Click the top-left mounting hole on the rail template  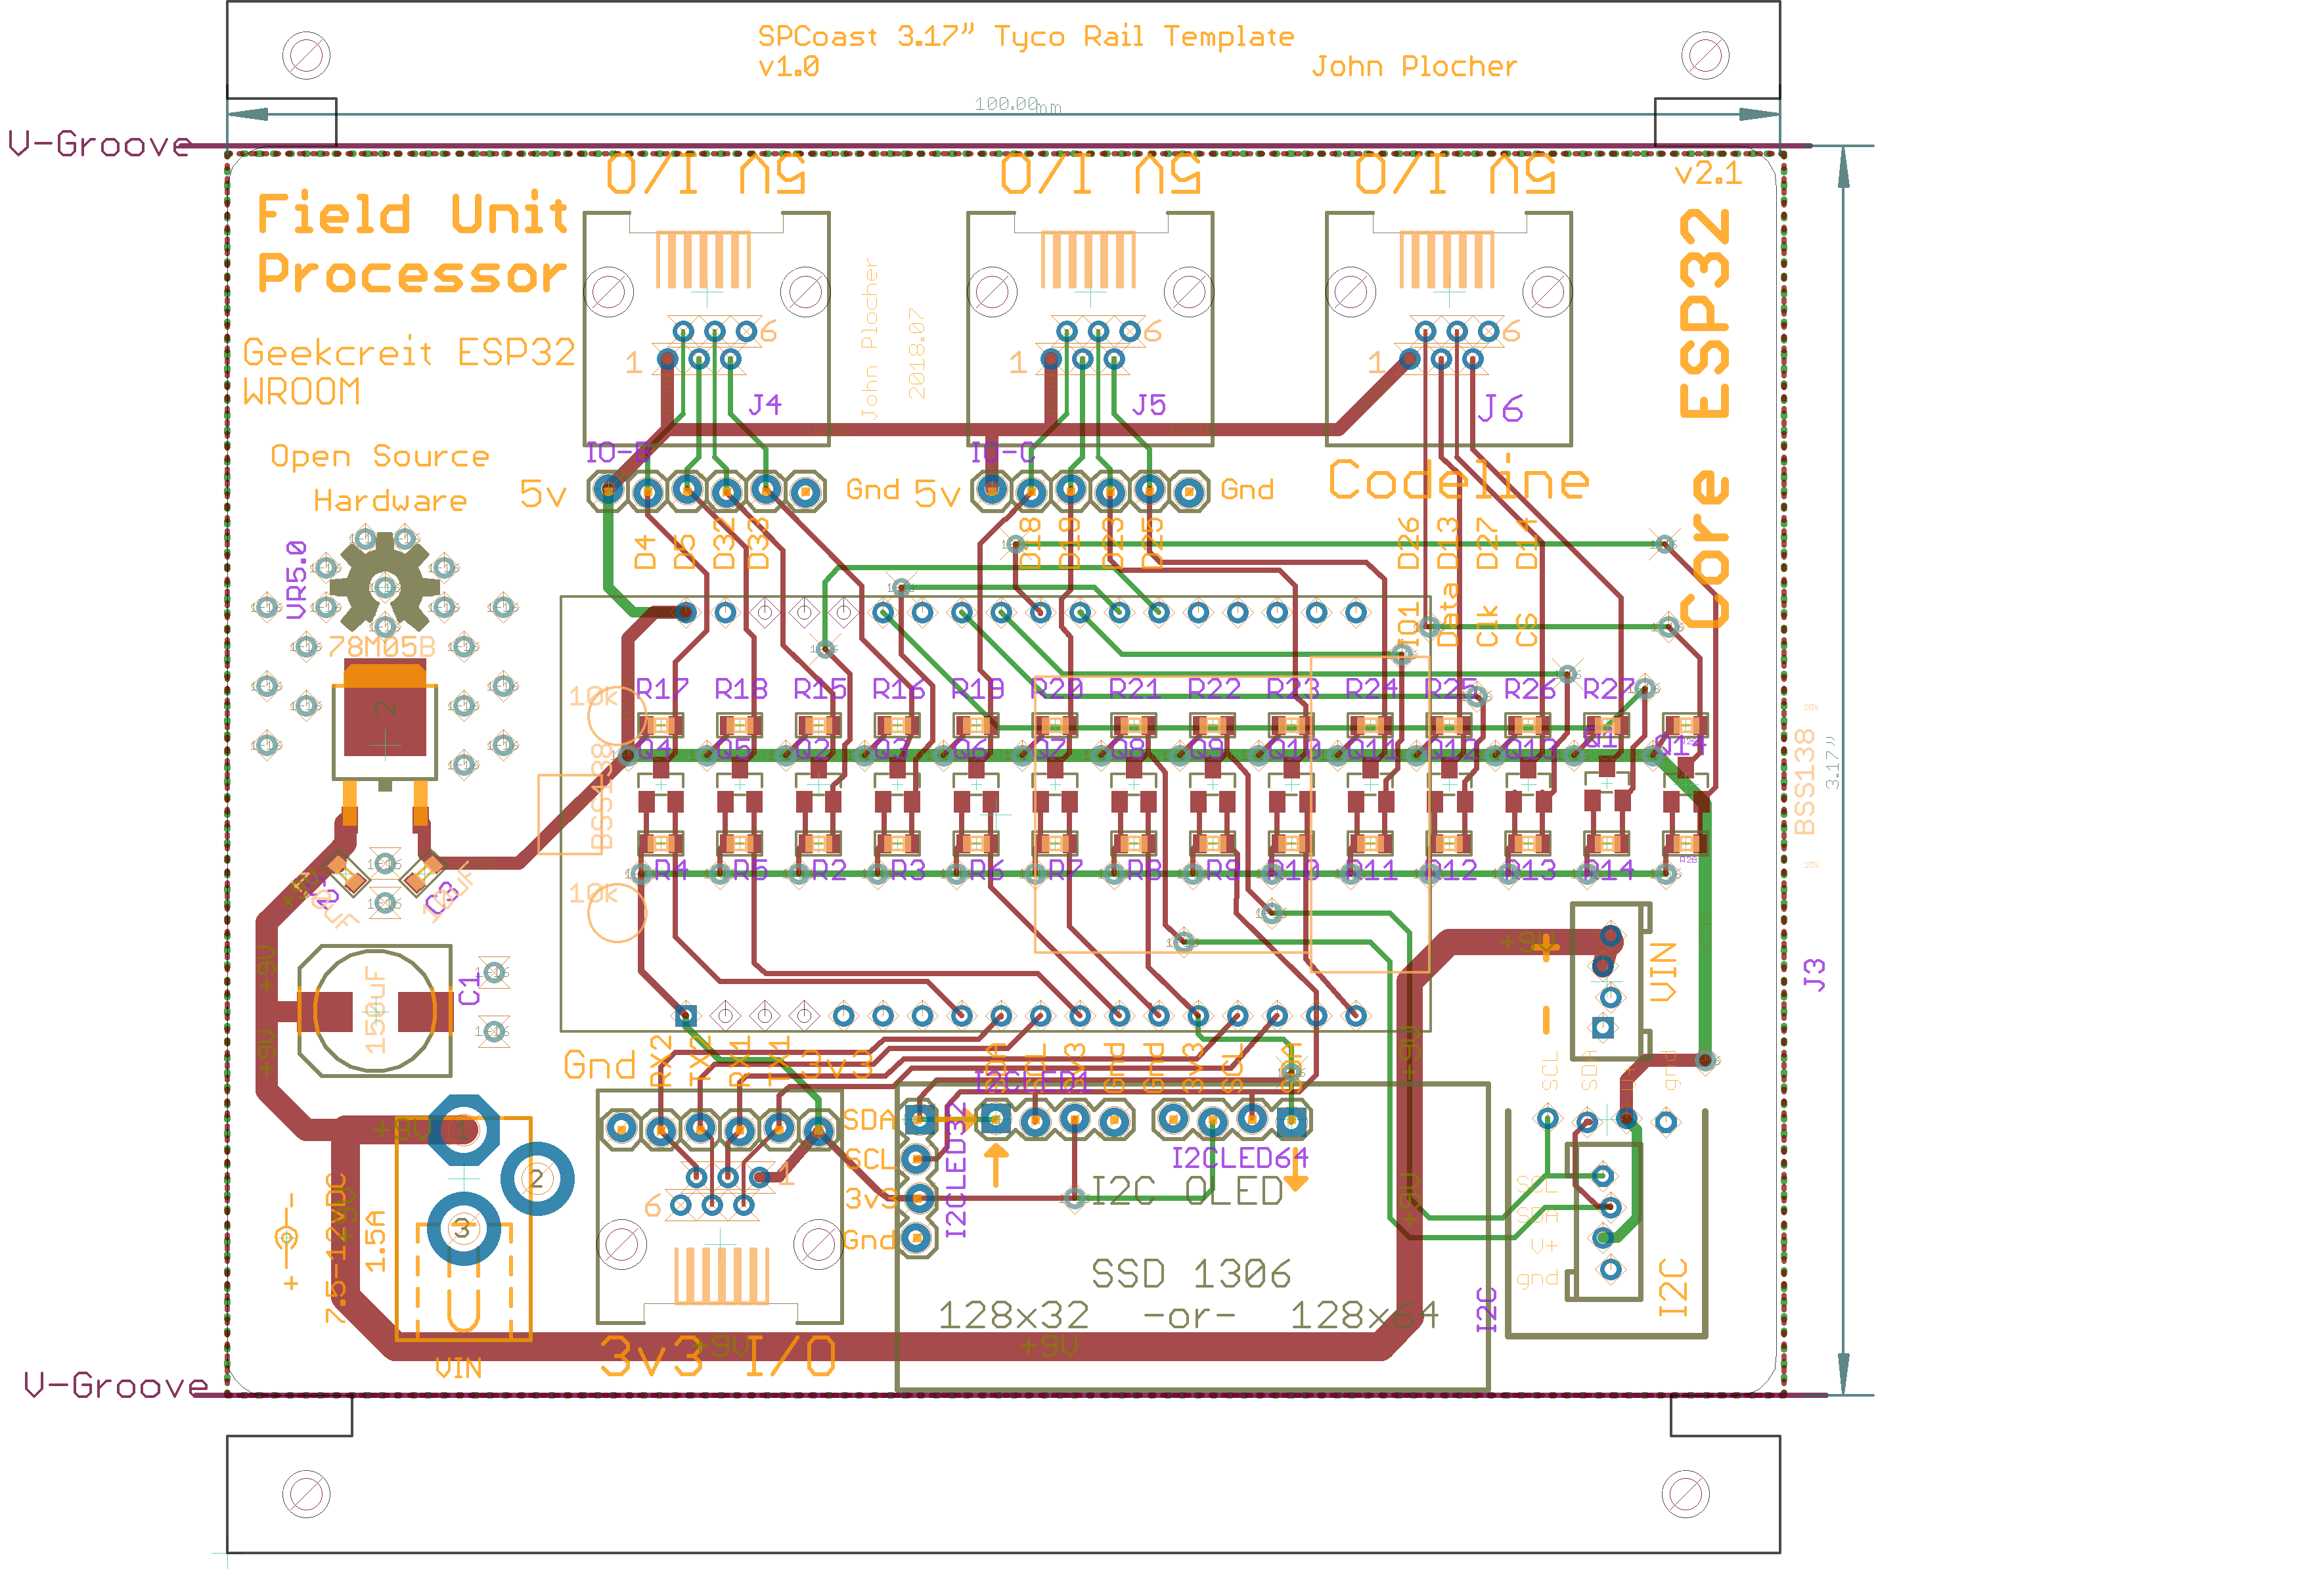306,56
